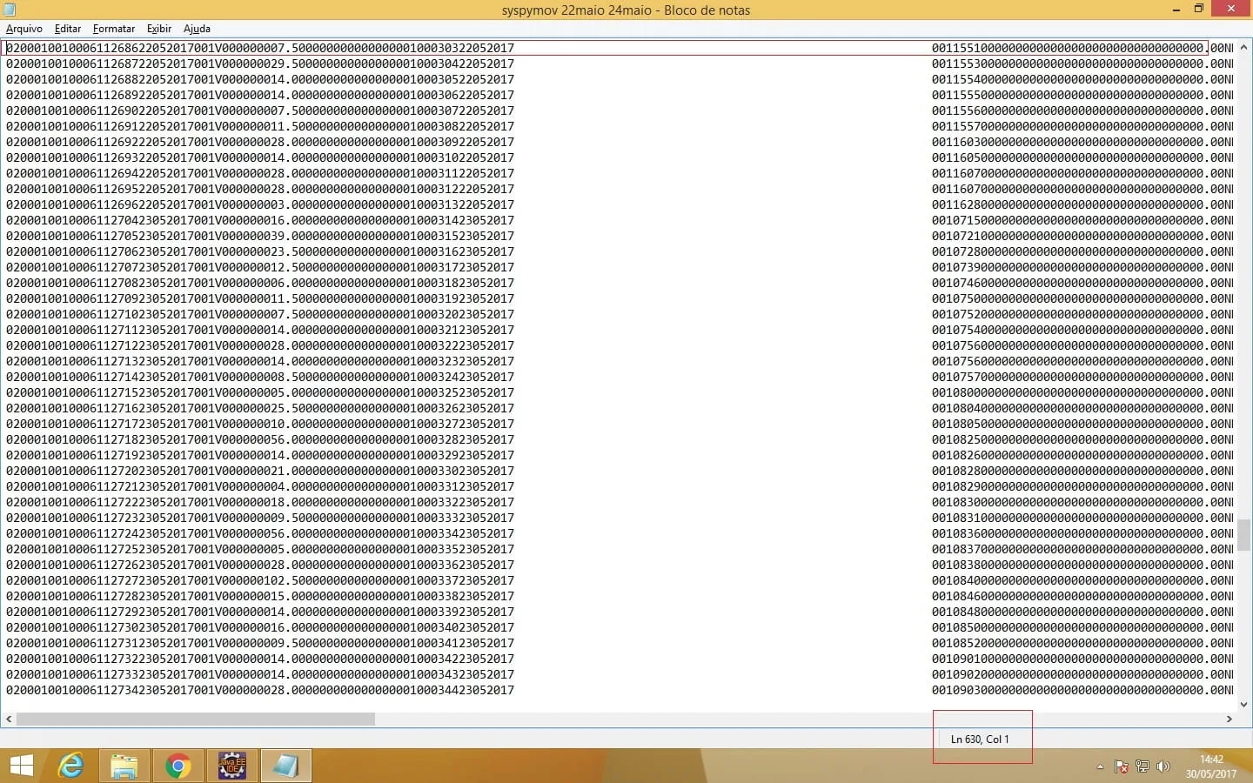Click the line beginning "0200010010006112704"

pos(620,220)
